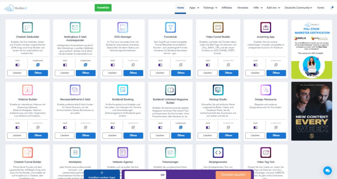Expand the Deutsche Community dropdown
This screenshot has width=337, height=179.
[298, 8]
